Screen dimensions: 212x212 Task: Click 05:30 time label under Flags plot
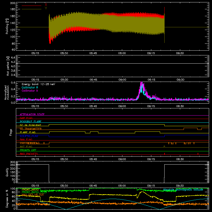[64, 159]
